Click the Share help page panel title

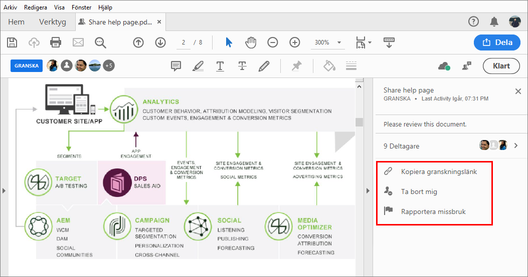pos(409,90)
